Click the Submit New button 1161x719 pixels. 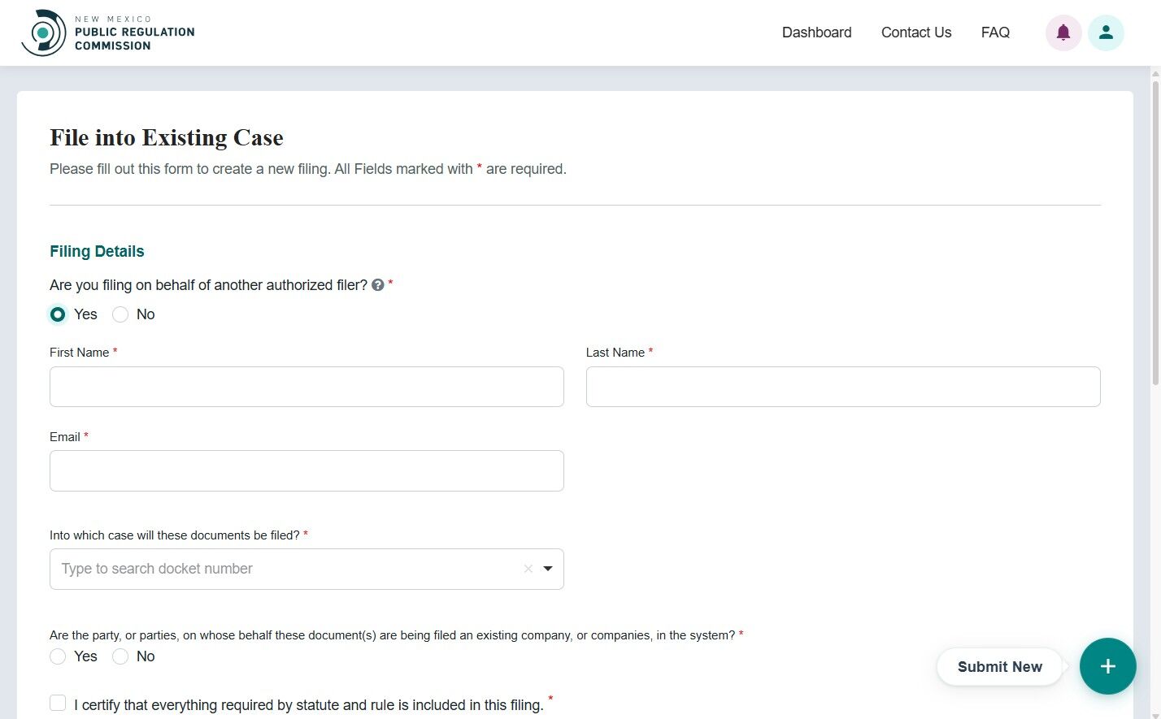click(x=999, y=667)
